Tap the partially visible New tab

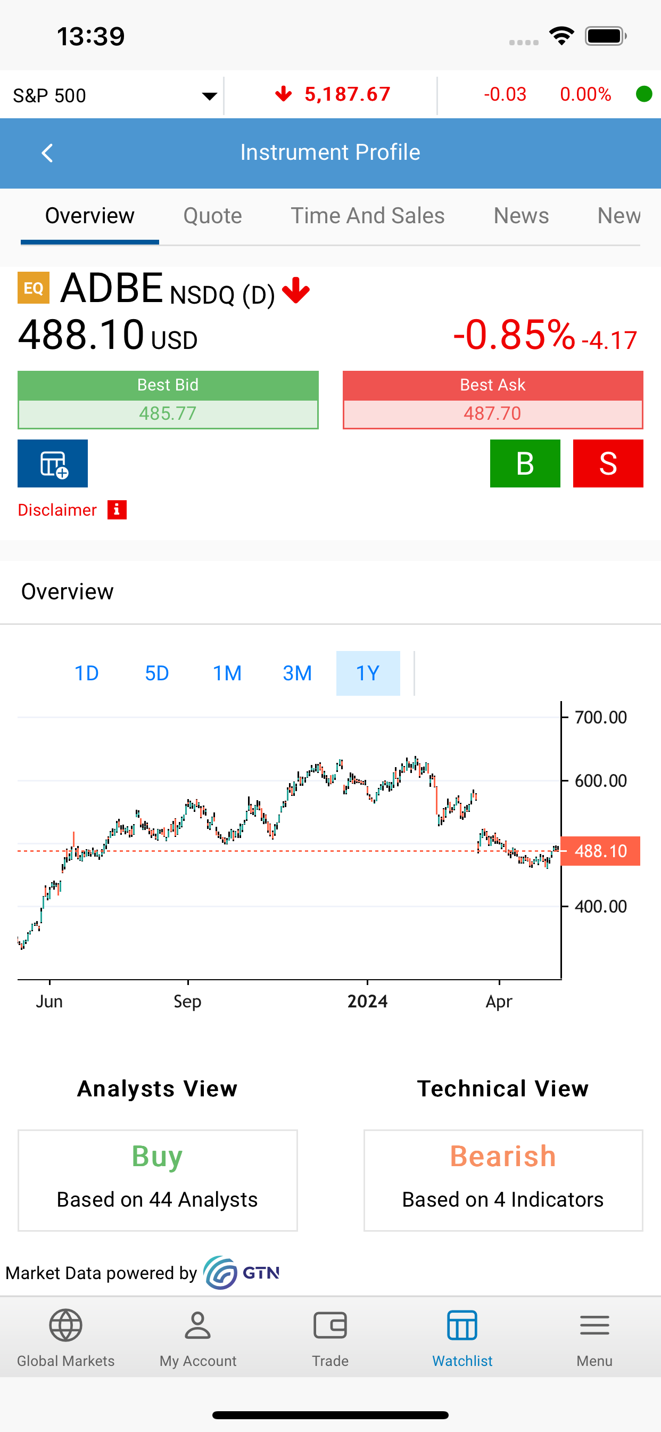click(x=619, y=216)
